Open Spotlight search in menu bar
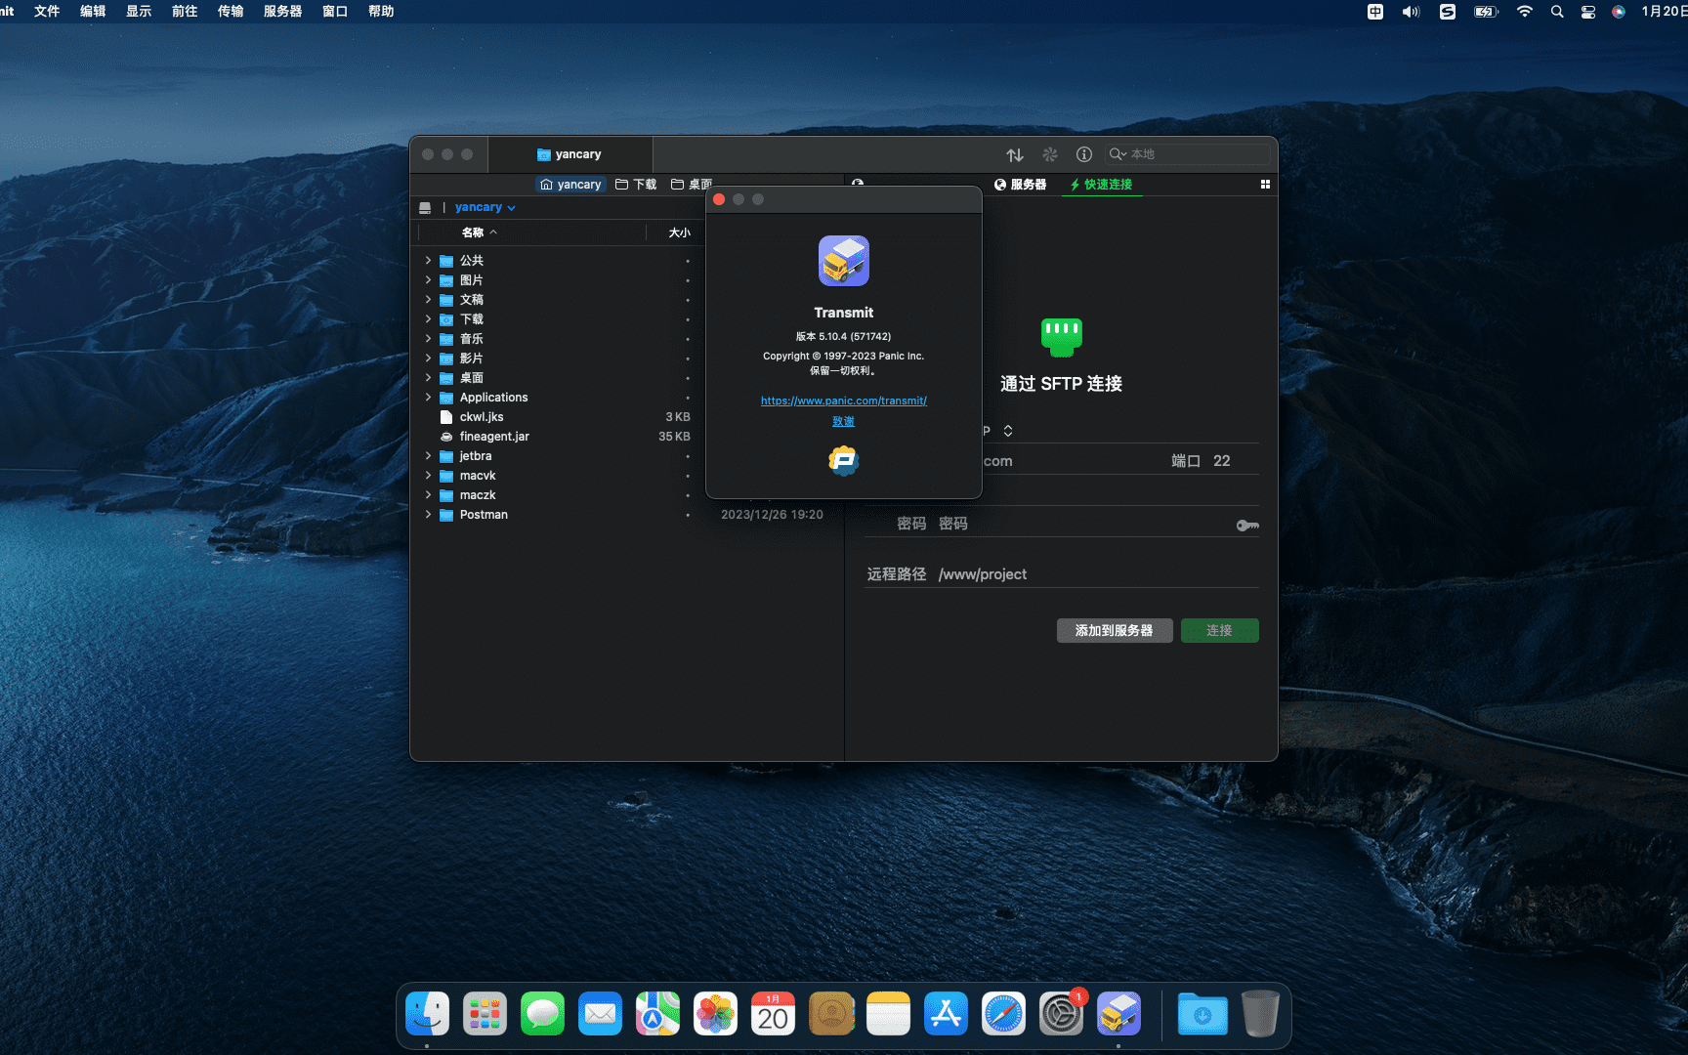The width and height of the screenshot is (1688, 1055). pos(1557,12)
